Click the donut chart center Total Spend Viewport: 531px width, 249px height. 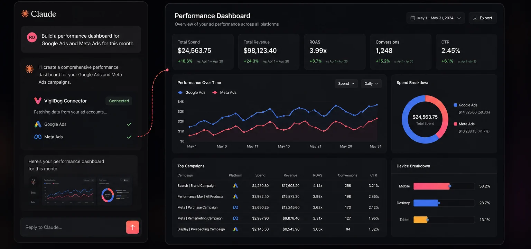pyautogui.click(x=425, y=120)
